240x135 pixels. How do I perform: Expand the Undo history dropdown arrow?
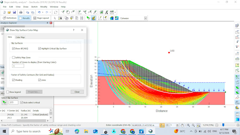(x=43, y=12)
